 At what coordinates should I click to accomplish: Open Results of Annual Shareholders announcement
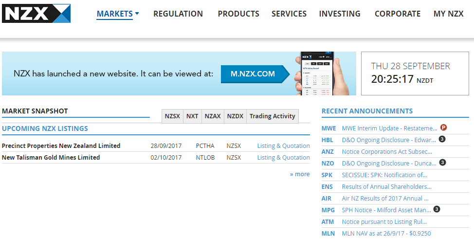pyautogui.click(x=386, y=187)
